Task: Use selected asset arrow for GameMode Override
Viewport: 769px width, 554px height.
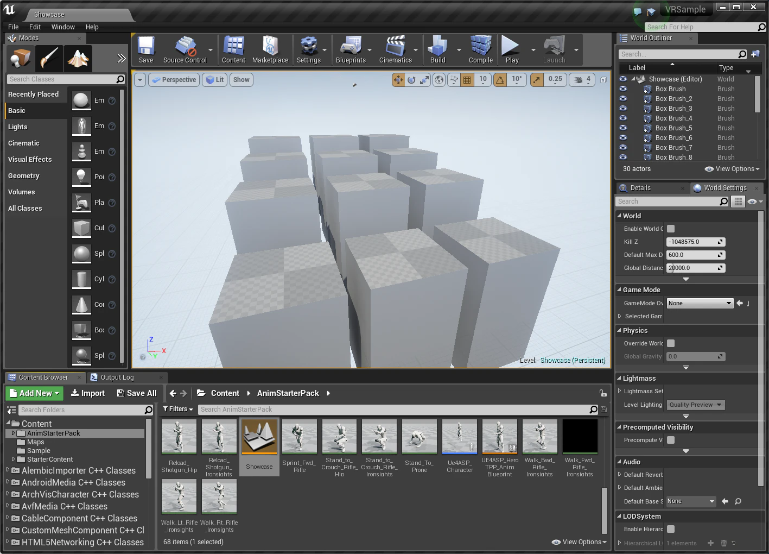Action: (x=740, y=303)
